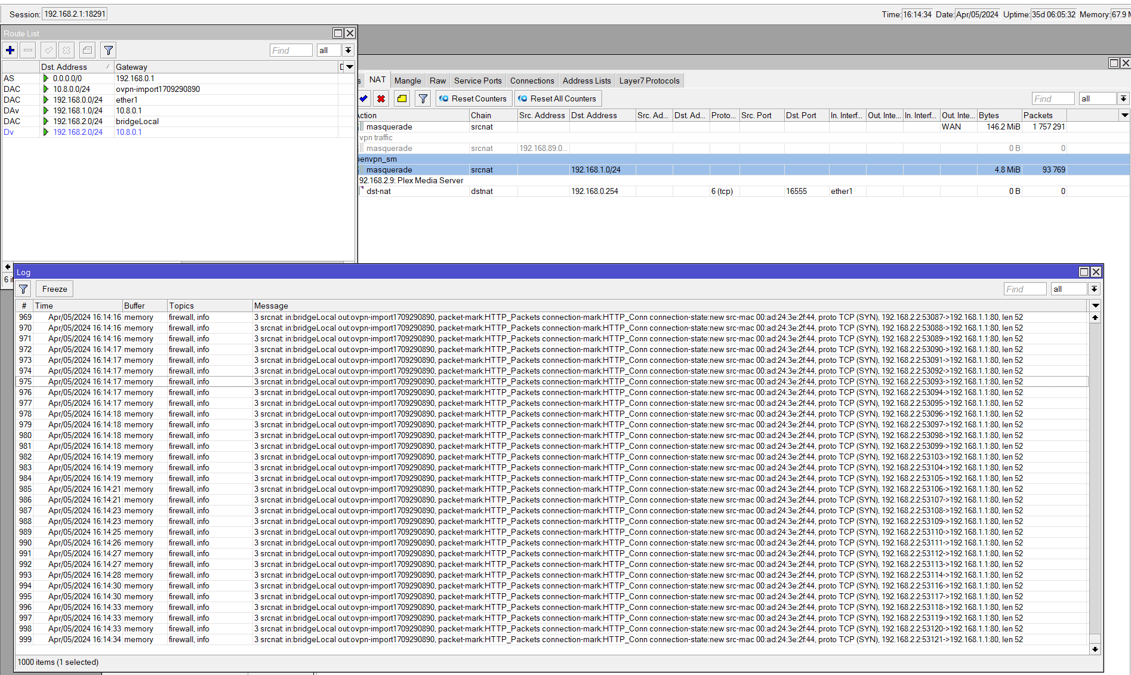Select the masquerade rule with out interface WAN
This screenshot has width=1131, height=675.
coord(744,127)
